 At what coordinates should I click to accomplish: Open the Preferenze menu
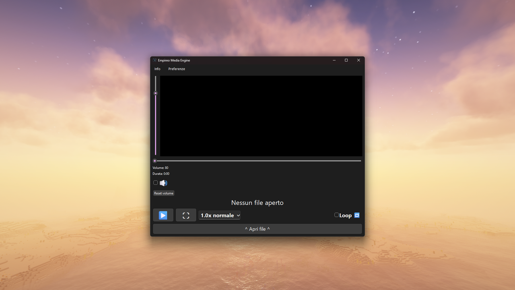click(x=177, y=69)
